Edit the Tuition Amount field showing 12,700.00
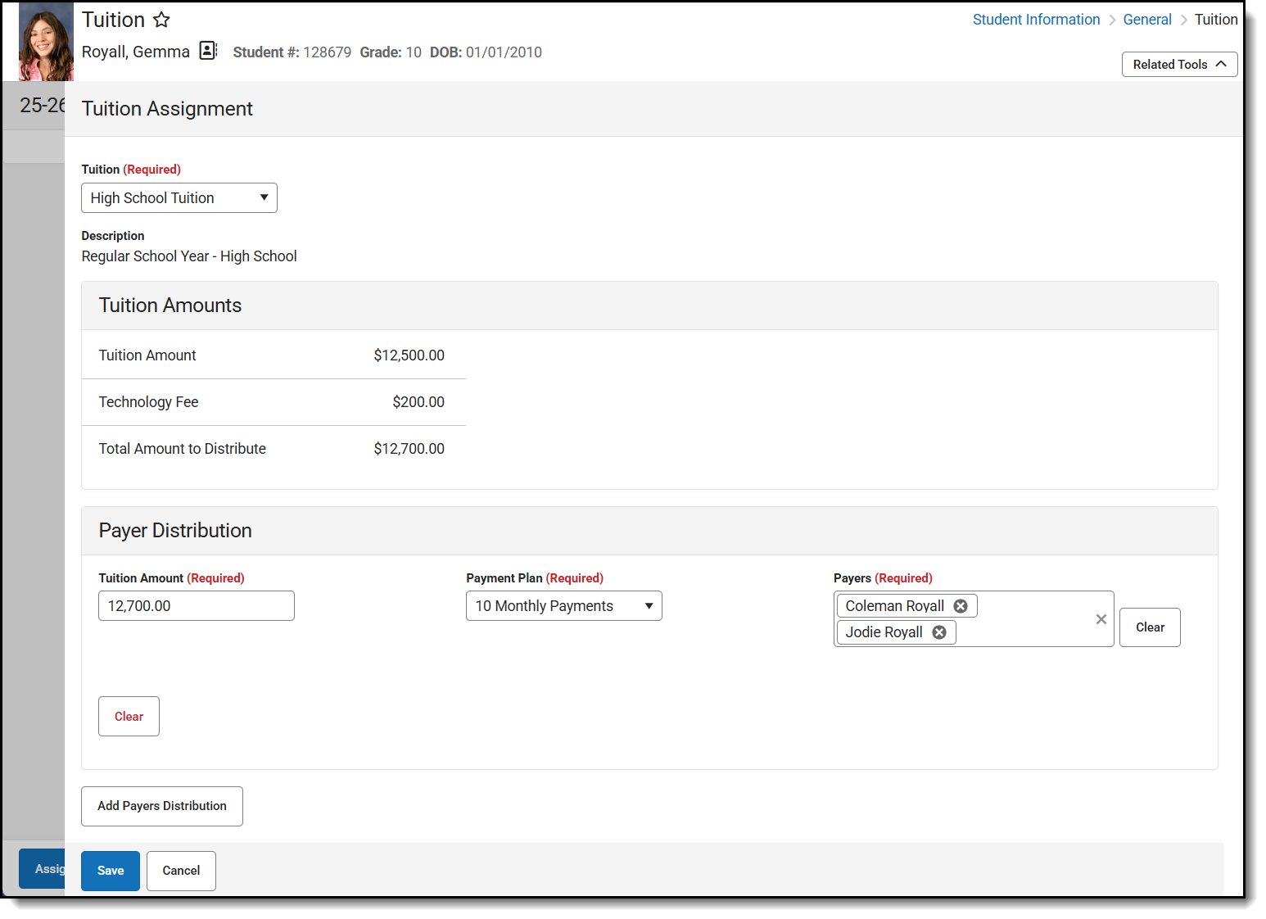 196,605
